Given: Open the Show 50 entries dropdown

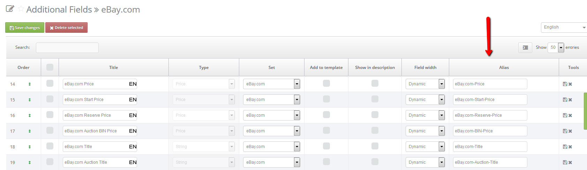Looking at the screenshot, I should click(x=556, y=48).
